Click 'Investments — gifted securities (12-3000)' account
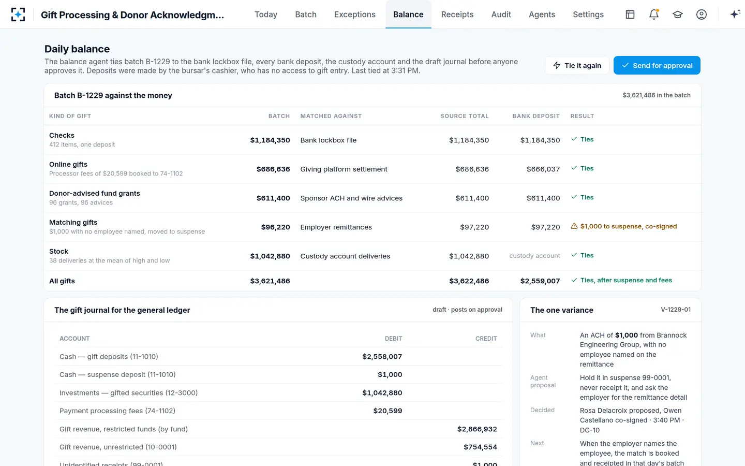This screenshot has width=745, height=466. 129,392
